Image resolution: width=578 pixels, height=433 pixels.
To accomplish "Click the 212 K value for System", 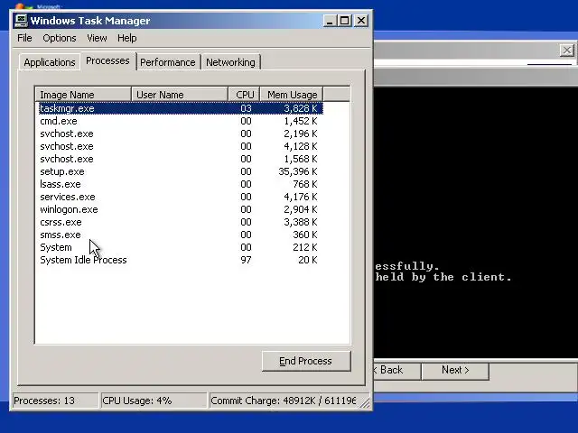I will point(305,247).
